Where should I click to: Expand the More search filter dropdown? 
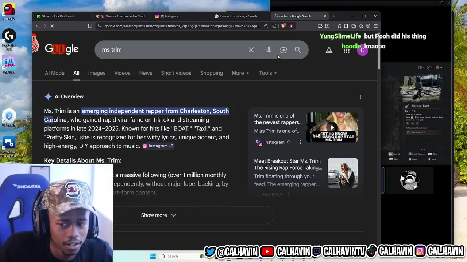[240, 73]
